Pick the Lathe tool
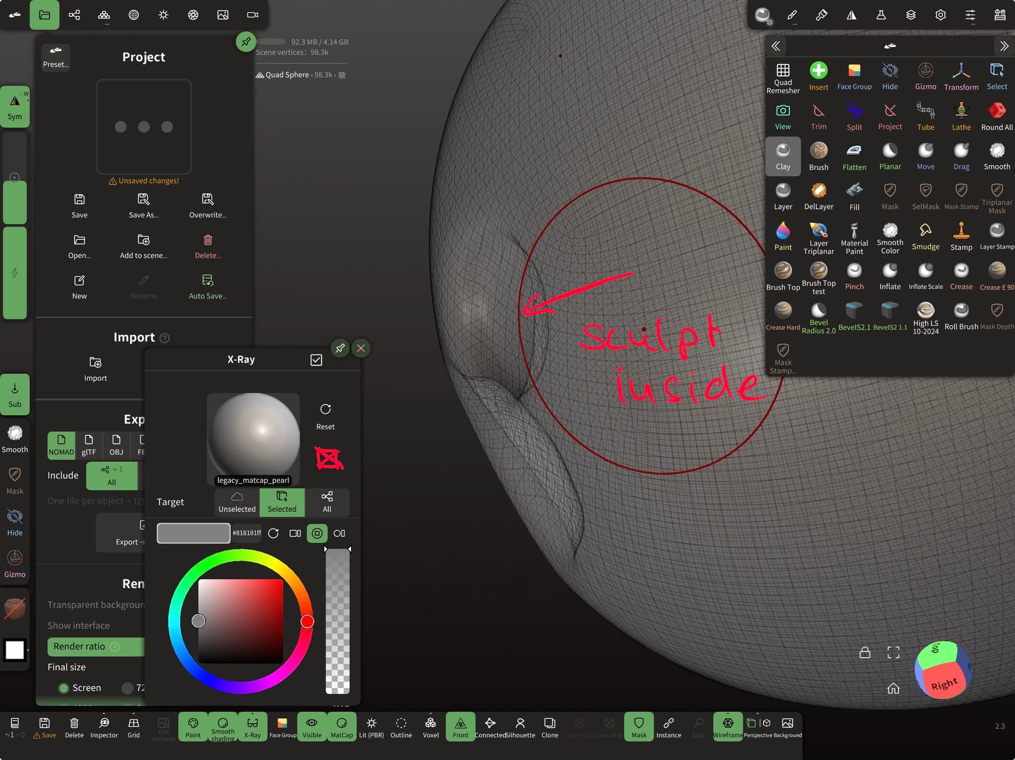Screen dimensions: 1015x760 961,116
